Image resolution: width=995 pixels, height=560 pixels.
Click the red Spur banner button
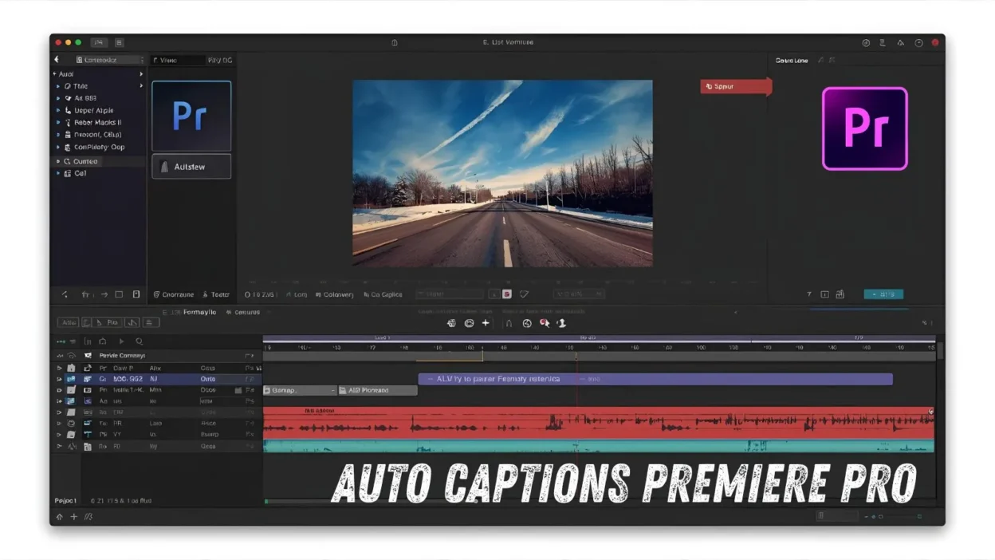(733, 86)
